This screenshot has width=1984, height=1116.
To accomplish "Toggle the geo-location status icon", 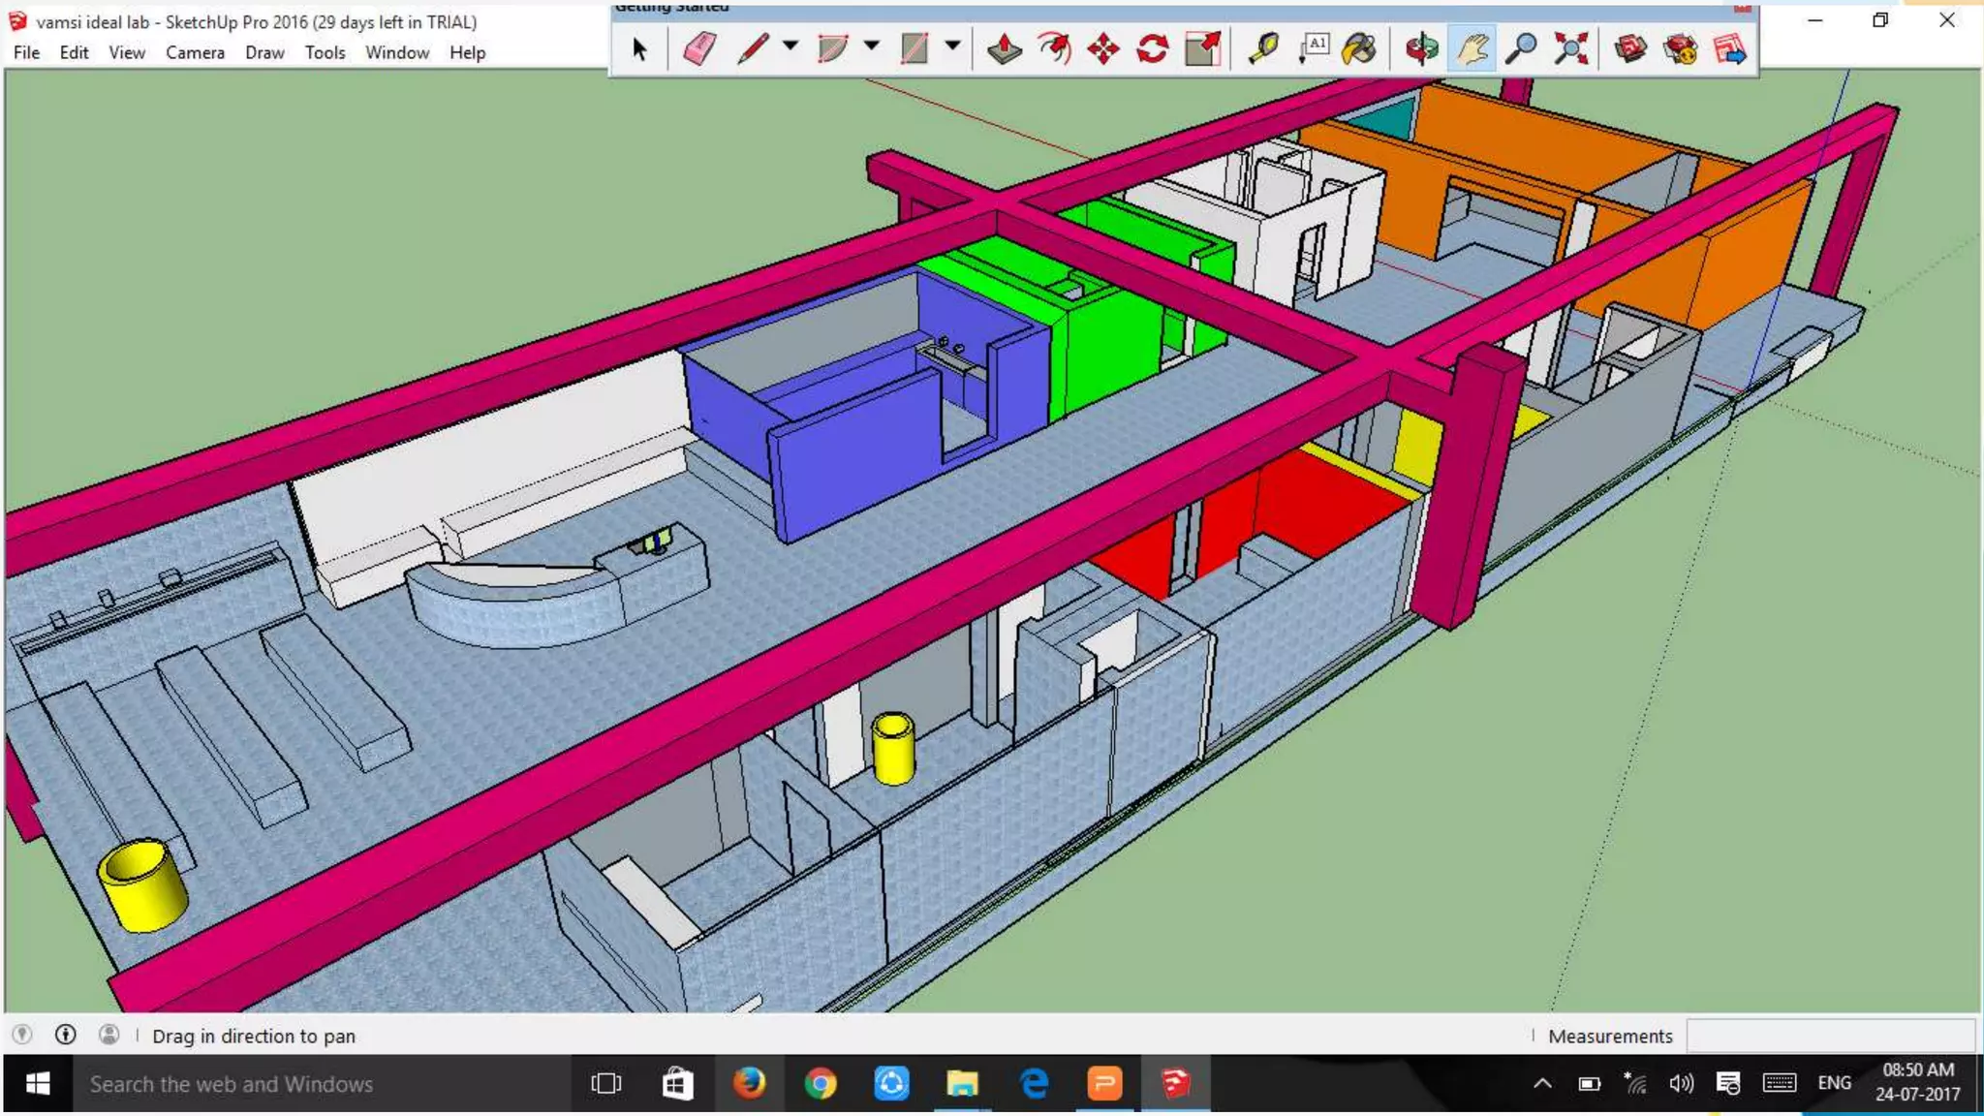I will pyautogui.click(x=21, y=1035).
